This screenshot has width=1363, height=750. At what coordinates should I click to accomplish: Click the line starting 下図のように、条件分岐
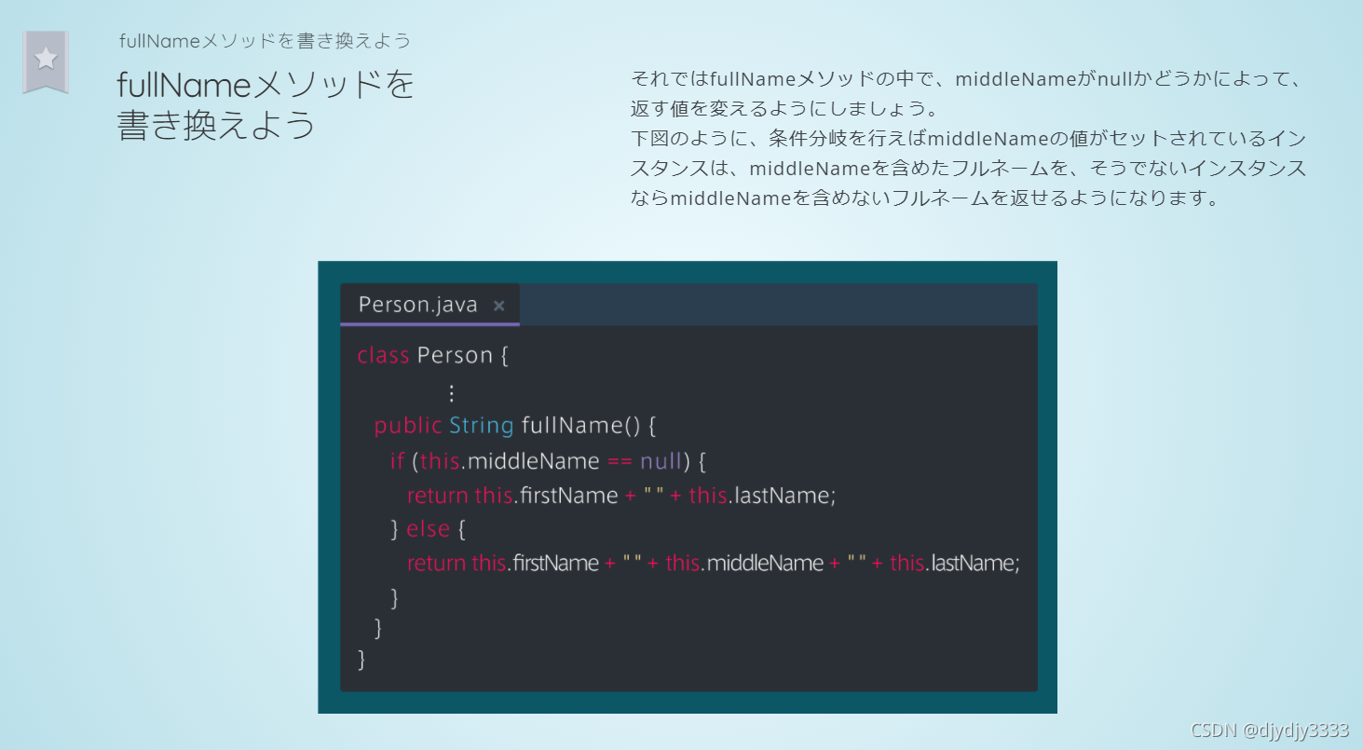968,139
